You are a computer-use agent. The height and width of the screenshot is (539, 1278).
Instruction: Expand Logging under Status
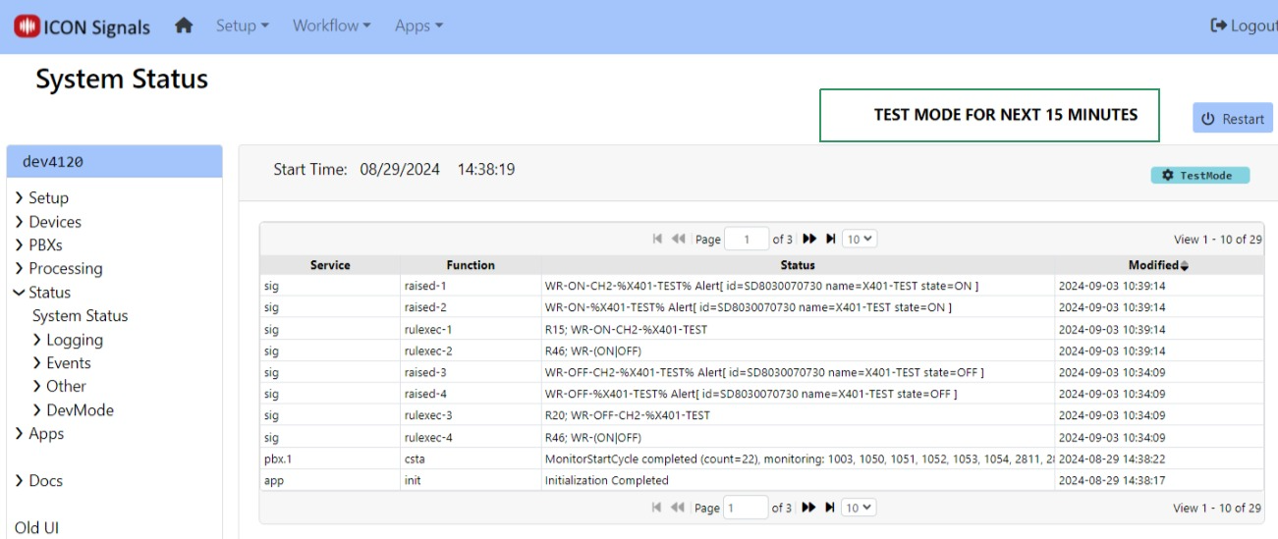pos(67,340)
